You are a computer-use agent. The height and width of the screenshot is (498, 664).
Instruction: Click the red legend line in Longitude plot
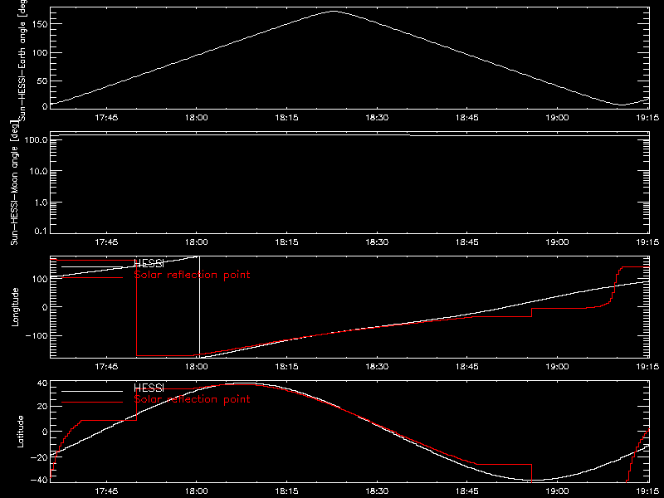[x=92, y=277]
